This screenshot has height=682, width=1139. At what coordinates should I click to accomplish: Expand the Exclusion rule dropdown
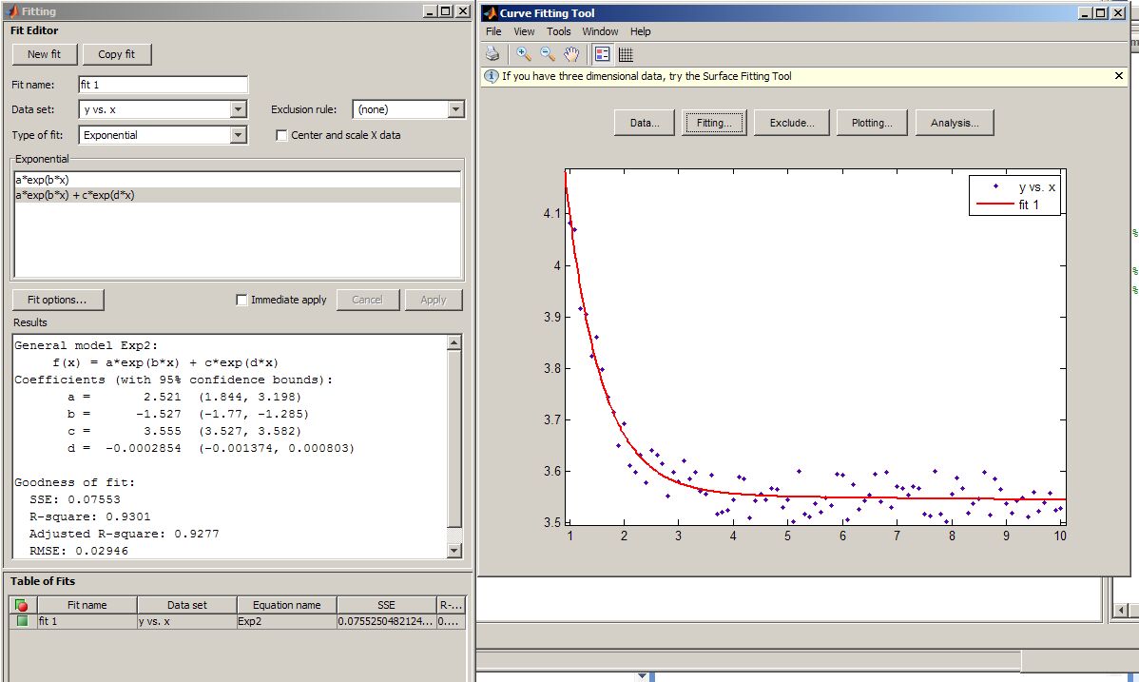point(455,109)
